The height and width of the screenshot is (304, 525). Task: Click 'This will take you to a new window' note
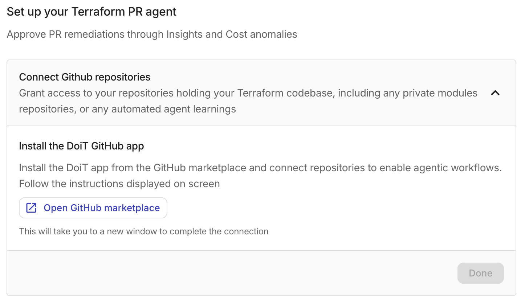[x=143, y=231]
